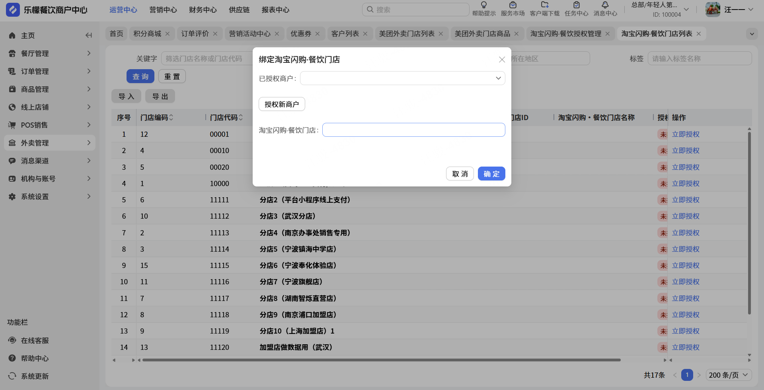Open the 服务市场 icon in top bar
Screen dimensions: 764x390
pyautogui.click(x=513, y=5)
